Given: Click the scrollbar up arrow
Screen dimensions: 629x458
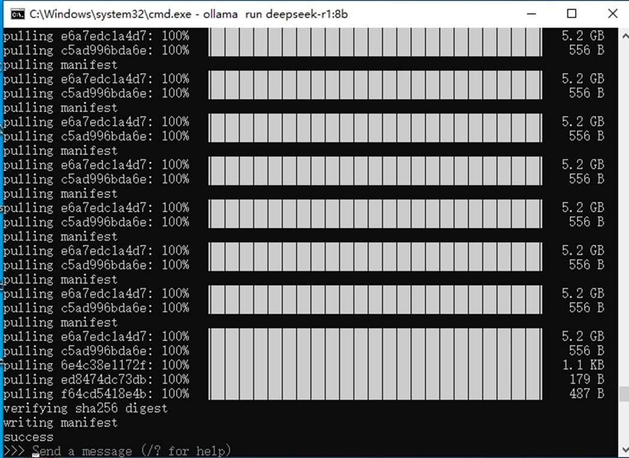Looking at the screenshot, I should [624, 36].
